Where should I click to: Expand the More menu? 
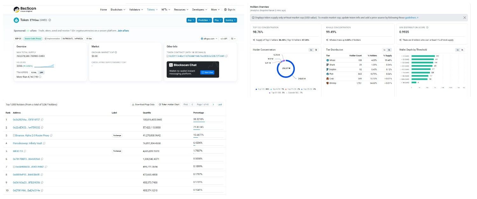pyautogui.click(x=215, y=10)
